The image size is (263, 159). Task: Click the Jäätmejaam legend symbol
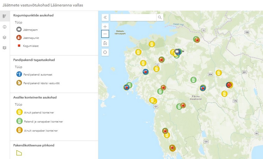pos(19,30)
